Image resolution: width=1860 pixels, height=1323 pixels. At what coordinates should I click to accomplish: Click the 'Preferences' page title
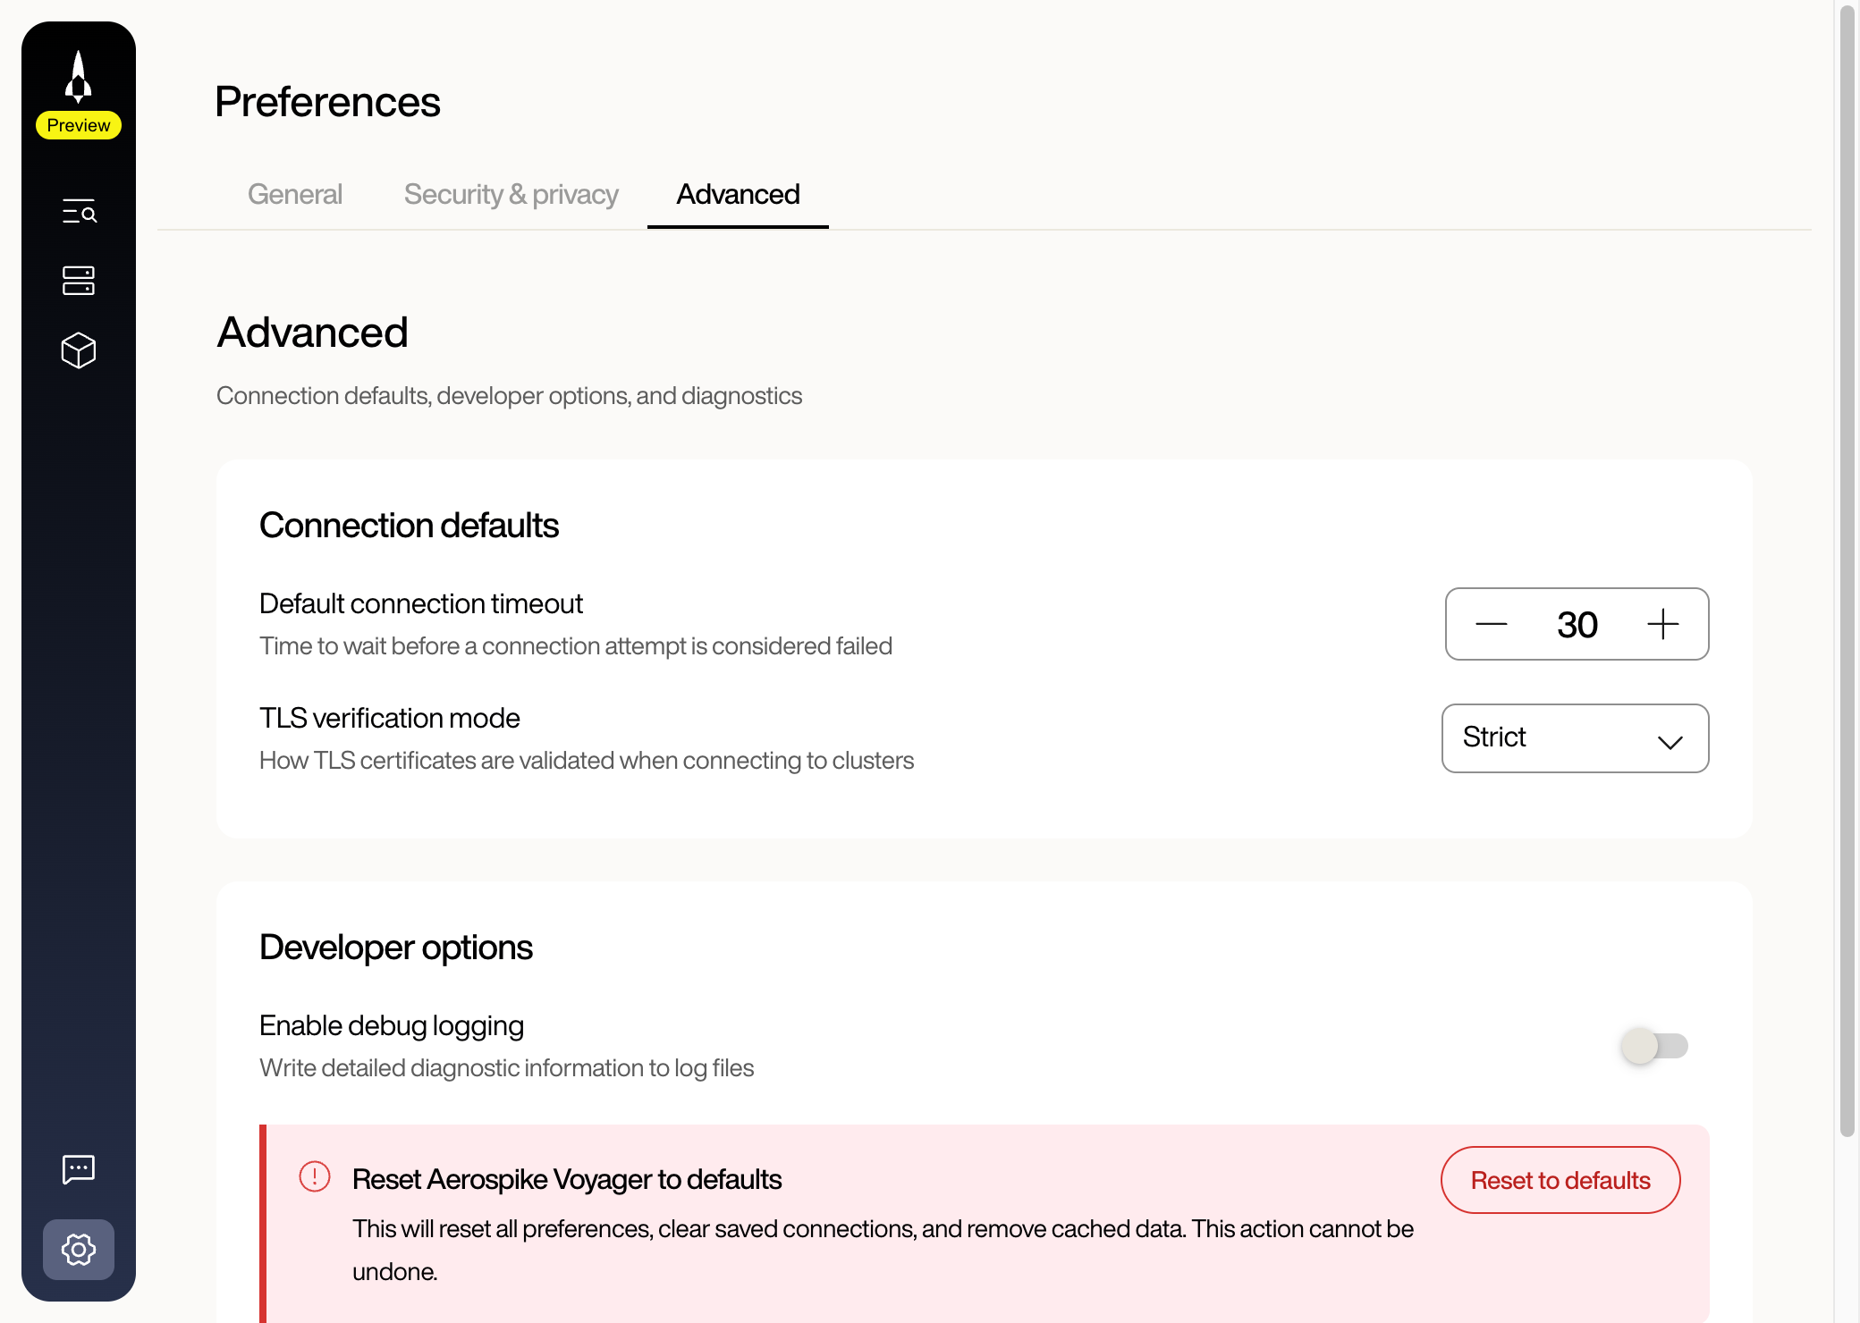pyautogui.click(x=328, y=101)
